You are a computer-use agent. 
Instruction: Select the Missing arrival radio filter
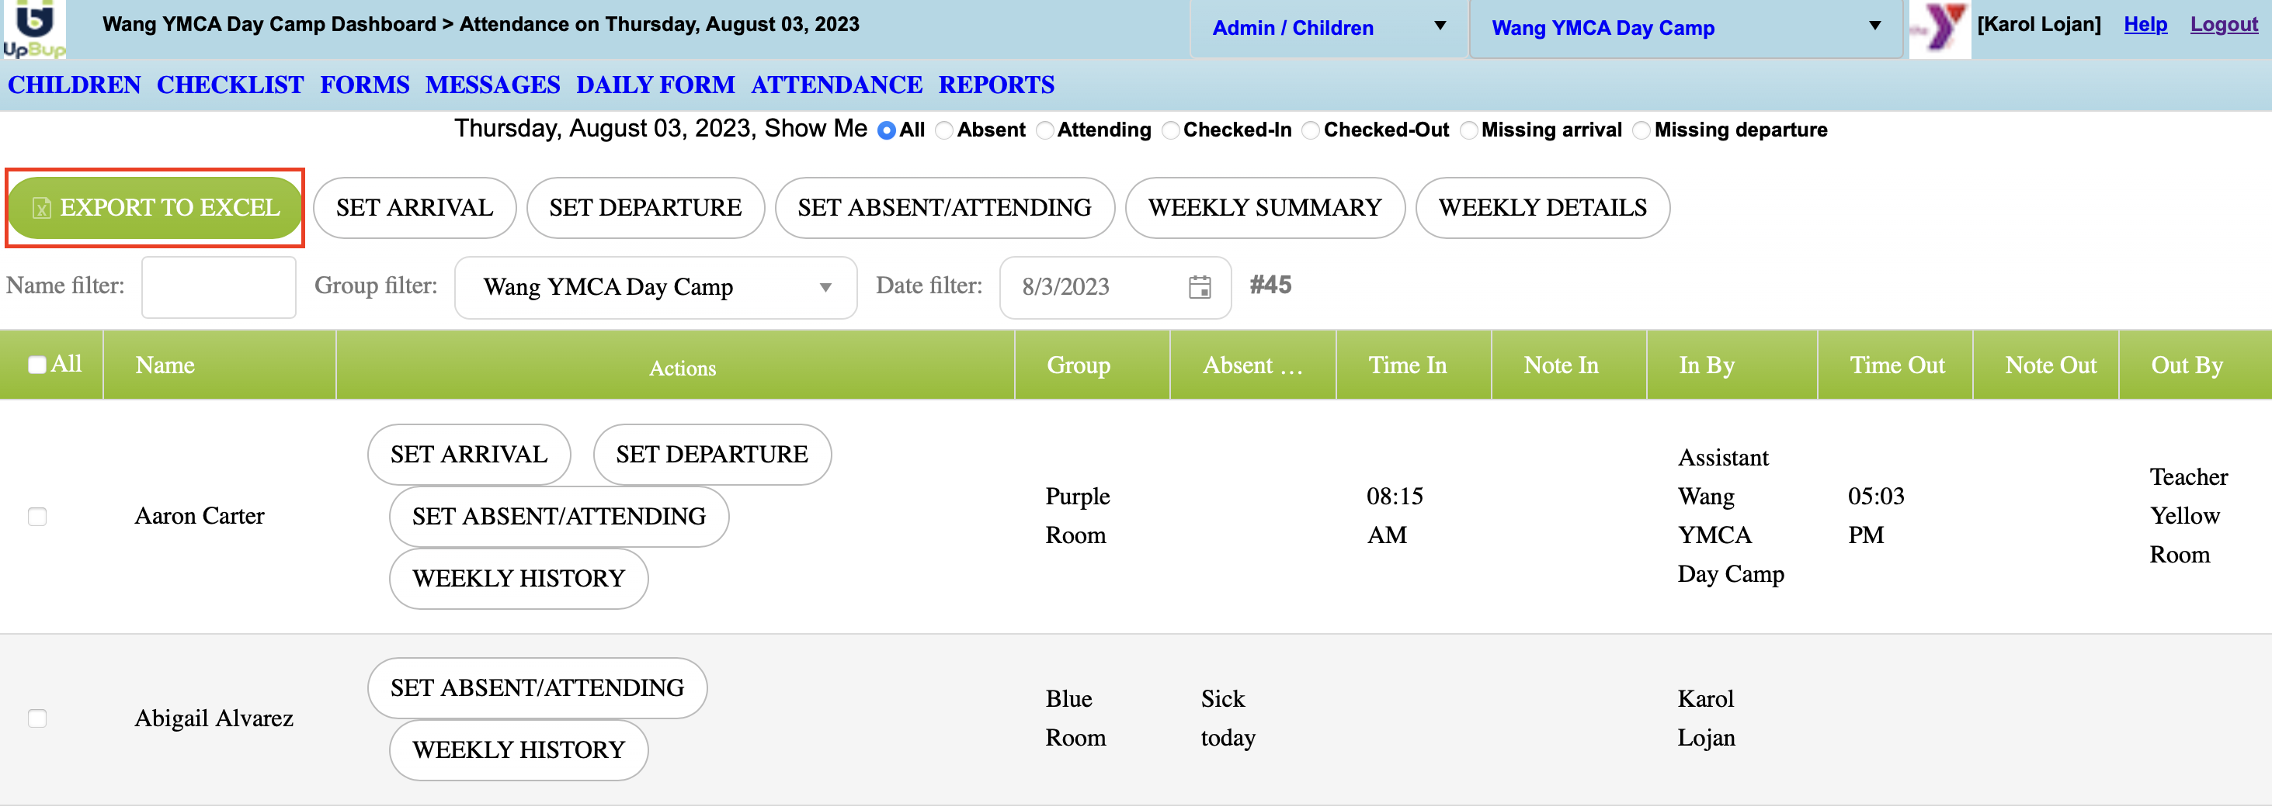coord(1468,130)
